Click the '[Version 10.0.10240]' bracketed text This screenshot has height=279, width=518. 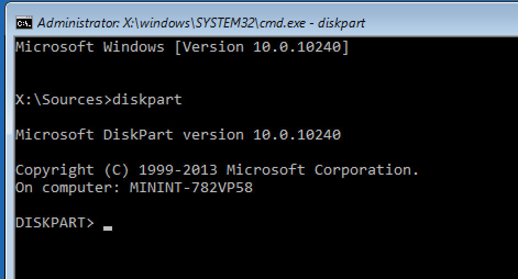(x=261, y=47)
